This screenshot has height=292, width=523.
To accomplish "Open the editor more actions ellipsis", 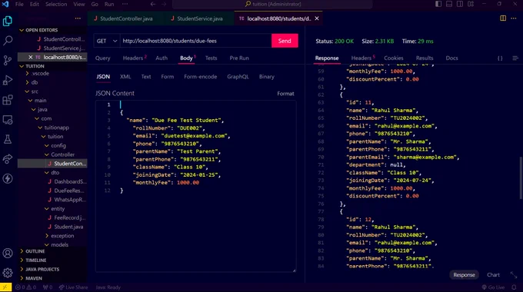I will (x=514, y=18).
